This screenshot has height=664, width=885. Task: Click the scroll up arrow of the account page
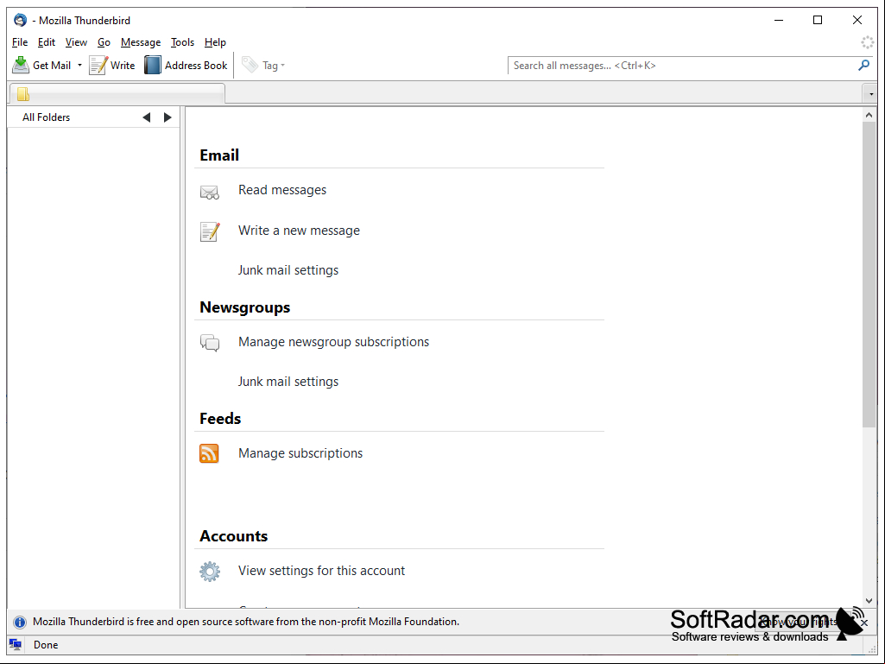pos(869,115)
